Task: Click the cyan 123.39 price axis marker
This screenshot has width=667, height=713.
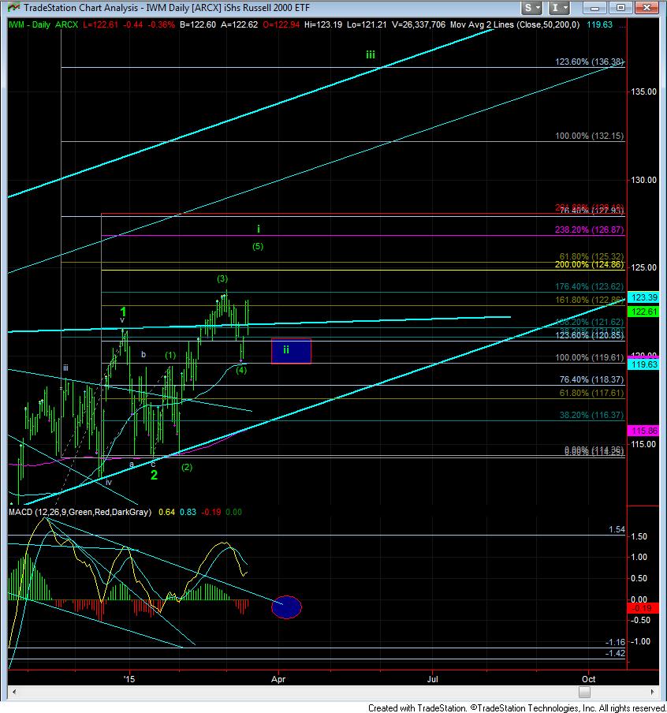Action: pyautogui.click(x=643, y=297)
